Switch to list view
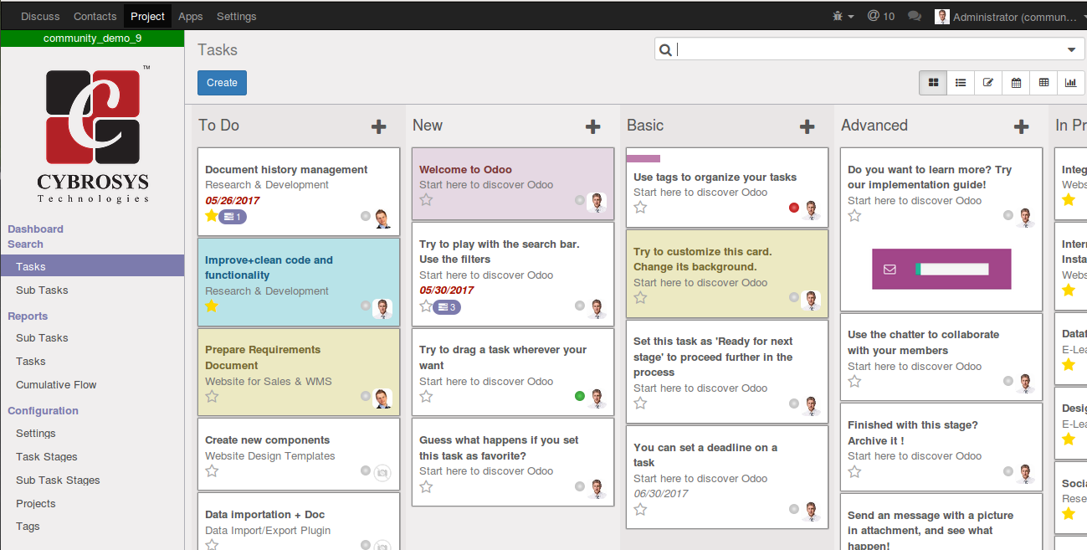The width and height of the screenshot is (1087, 550). tap(961, 83)
